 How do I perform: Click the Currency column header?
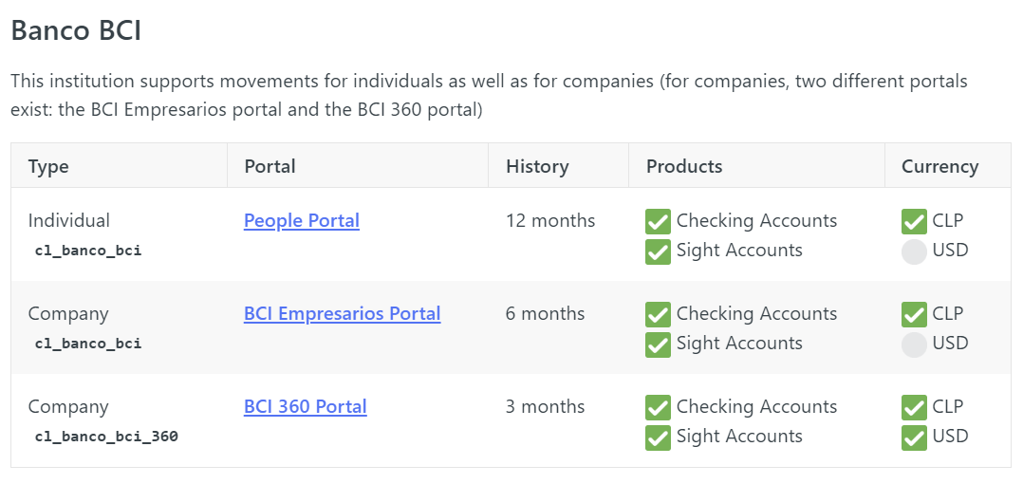tap(939, 167)
